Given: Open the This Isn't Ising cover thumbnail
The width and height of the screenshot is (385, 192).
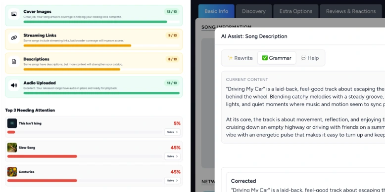Looking at the screenshot, I should coord(12,123).
